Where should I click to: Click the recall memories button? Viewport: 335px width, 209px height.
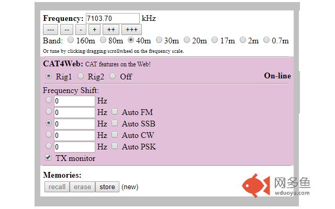click(57, 187)
